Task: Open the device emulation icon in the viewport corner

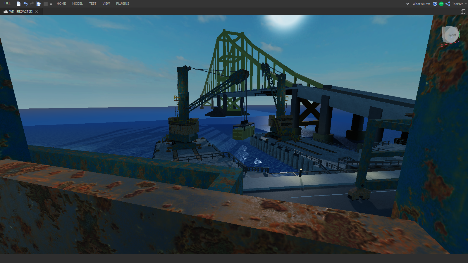Action: coord(463,12)
